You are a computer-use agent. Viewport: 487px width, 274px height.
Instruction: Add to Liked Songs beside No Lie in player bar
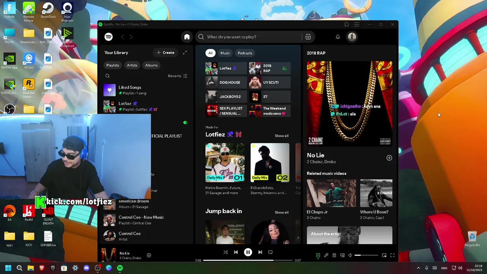point(149,255)
